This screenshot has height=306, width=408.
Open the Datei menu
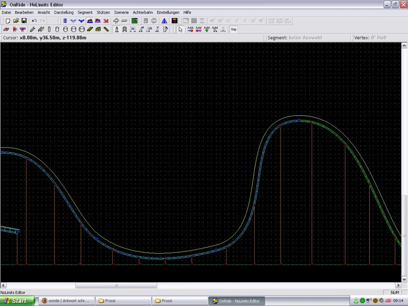click(6, 12)
